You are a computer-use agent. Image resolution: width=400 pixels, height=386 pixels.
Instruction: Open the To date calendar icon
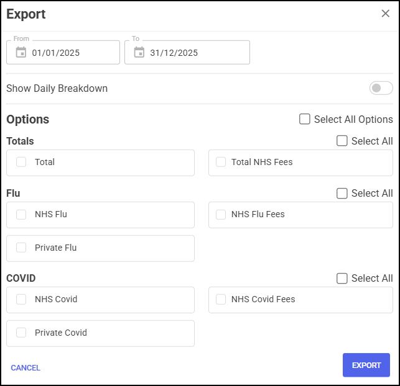(x=139, y=53)
